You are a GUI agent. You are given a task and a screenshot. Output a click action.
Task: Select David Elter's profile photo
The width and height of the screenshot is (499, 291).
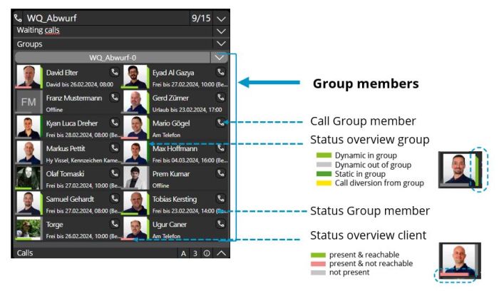tap(29, 77)
